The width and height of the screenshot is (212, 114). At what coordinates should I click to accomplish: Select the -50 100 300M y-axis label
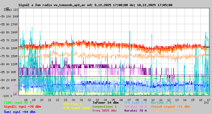pyautogui.click(x=11, y=16)
